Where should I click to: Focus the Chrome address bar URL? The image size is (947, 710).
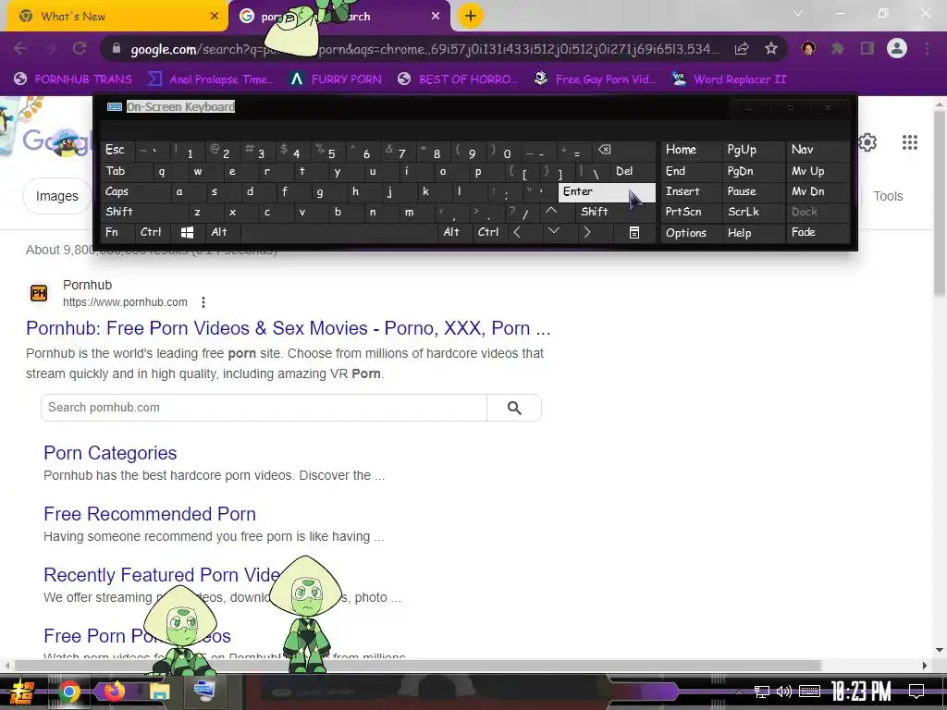point(425,49)
